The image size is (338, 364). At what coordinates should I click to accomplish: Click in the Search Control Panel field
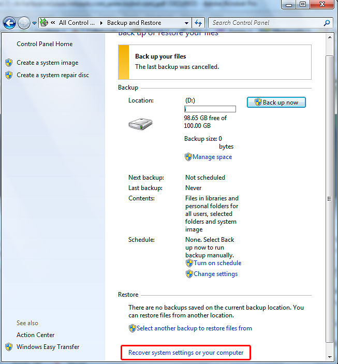pos(264,23)
